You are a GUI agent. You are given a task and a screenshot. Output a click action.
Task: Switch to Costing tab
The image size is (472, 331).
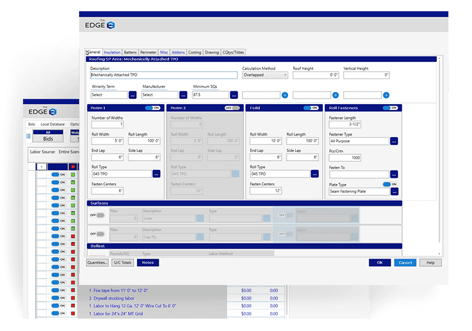pos(195,52)
